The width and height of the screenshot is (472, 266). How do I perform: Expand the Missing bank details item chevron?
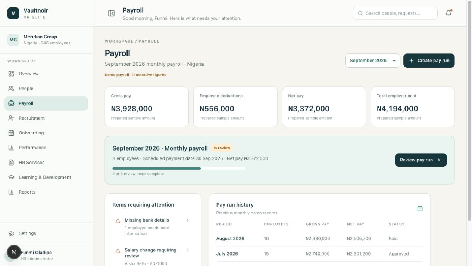click(x=188, y=220)
